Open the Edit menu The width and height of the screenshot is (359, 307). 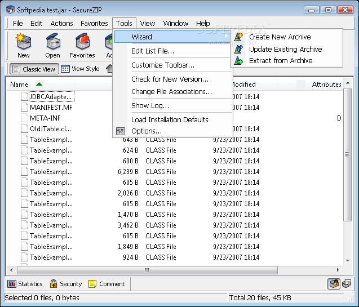coord(37,23)
